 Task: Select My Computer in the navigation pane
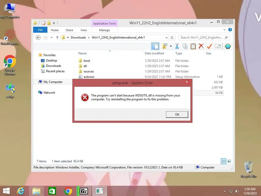pos(53,82)
